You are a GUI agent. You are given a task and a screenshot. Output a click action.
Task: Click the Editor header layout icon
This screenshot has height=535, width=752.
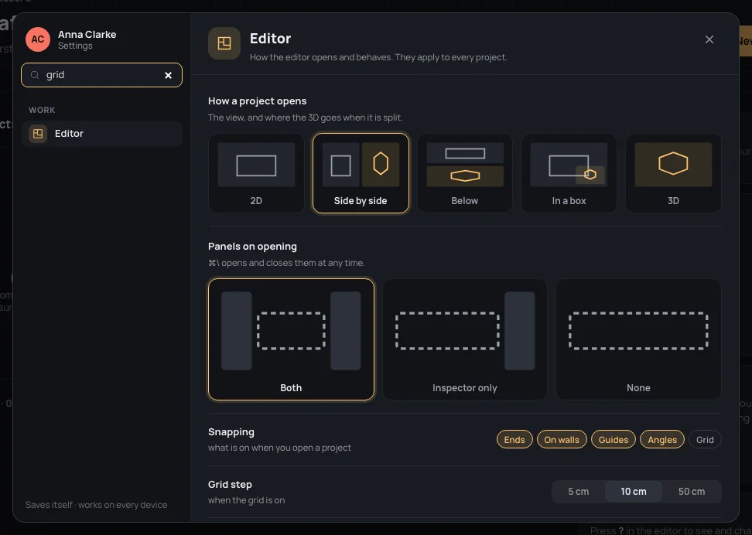pos(224,43)
